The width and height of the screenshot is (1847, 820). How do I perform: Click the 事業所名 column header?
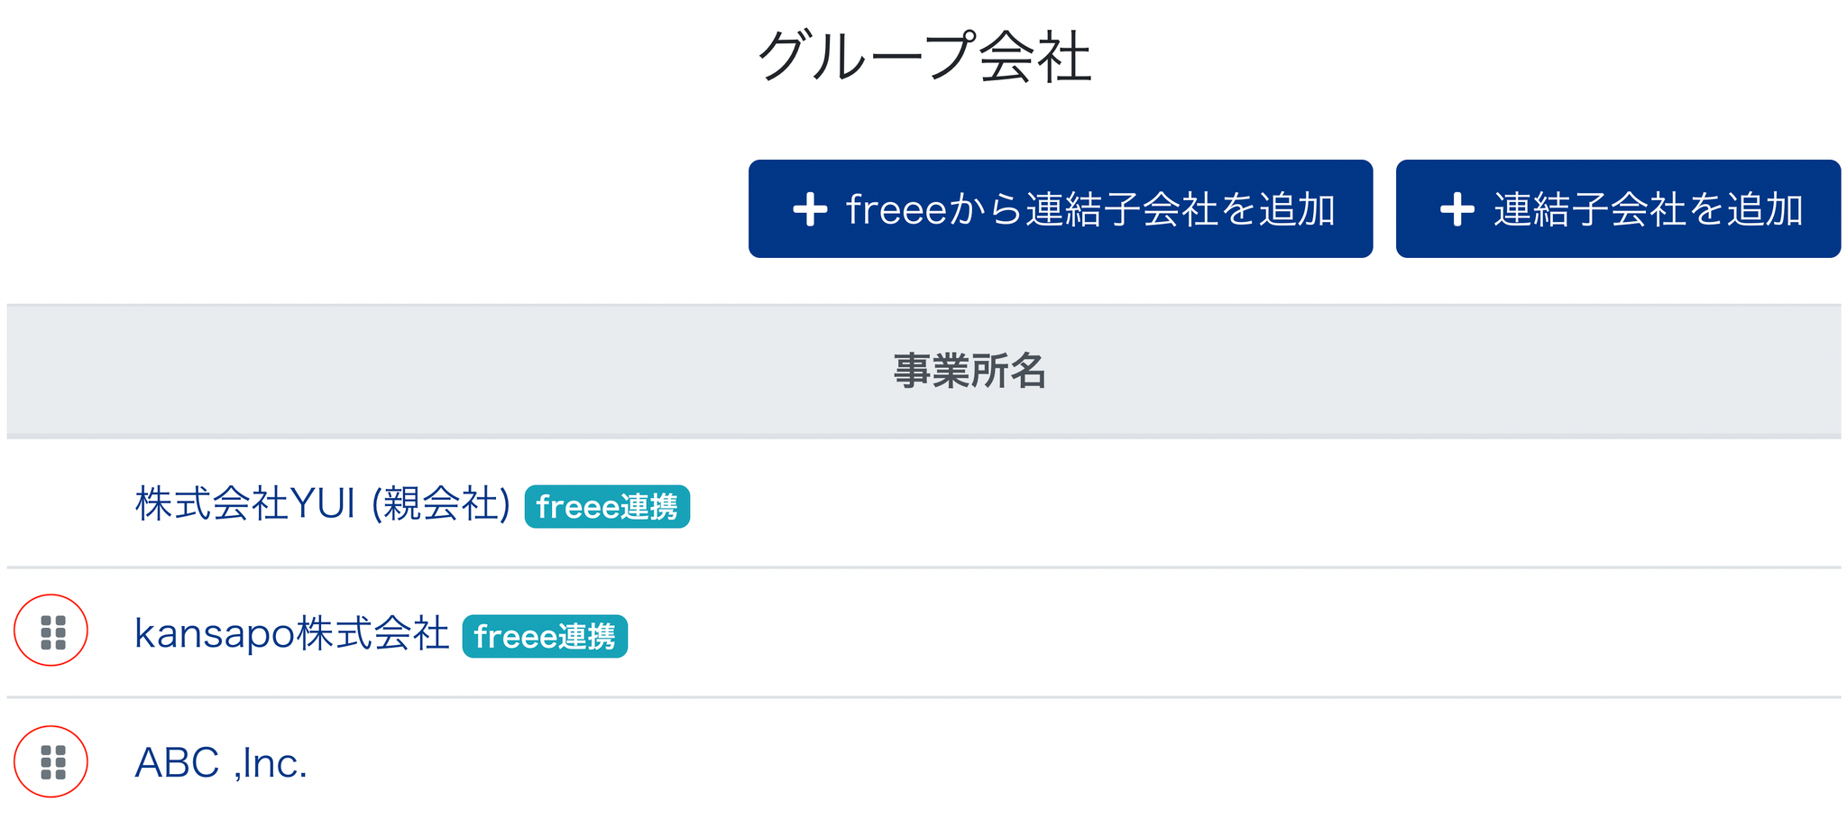(969, 371)
